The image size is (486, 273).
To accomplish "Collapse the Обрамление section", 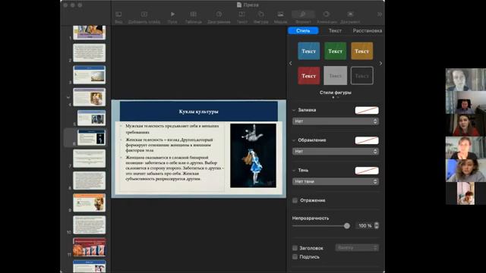I will tap(294, 140).
